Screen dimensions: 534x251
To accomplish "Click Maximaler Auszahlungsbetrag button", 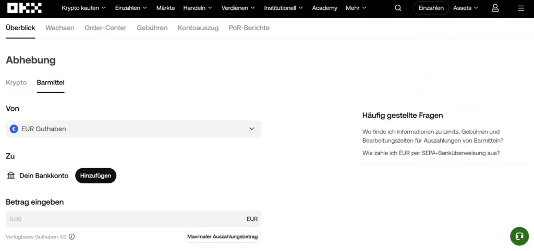I will click(222, 236).
